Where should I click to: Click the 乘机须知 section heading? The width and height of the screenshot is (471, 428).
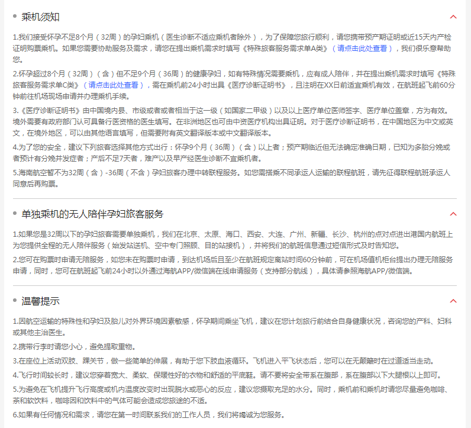tap(40, 17)
